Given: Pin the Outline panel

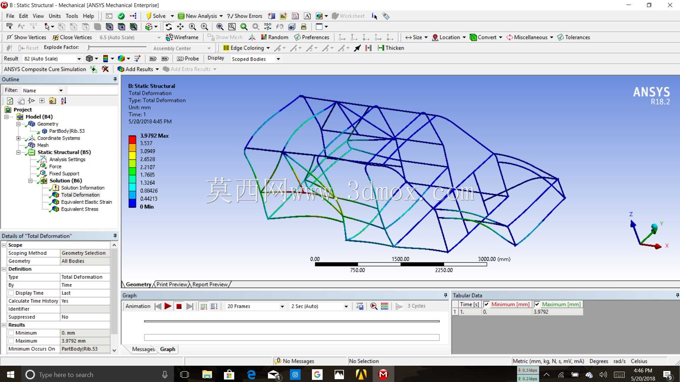Looking at the screenshot, I should click(x=115, y=80).
